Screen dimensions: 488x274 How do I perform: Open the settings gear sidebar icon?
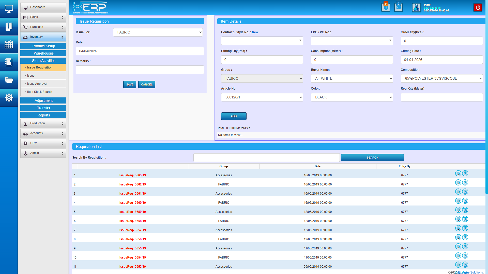click(x=9, y=98)
